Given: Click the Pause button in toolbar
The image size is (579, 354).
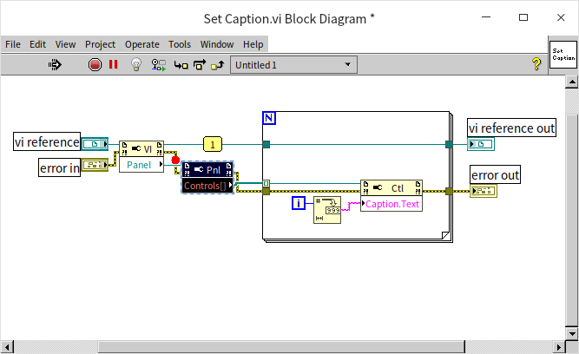Looking at the screenshot, I should pyautogui.click(x=113, y=64).
